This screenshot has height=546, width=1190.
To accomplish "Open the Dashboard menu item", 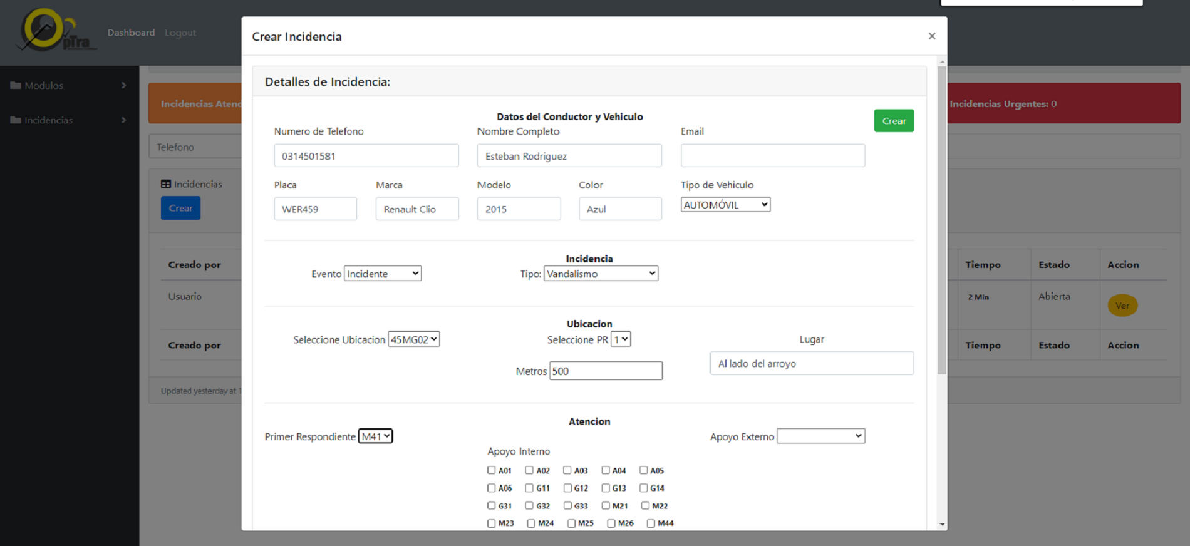I will 131,33.
